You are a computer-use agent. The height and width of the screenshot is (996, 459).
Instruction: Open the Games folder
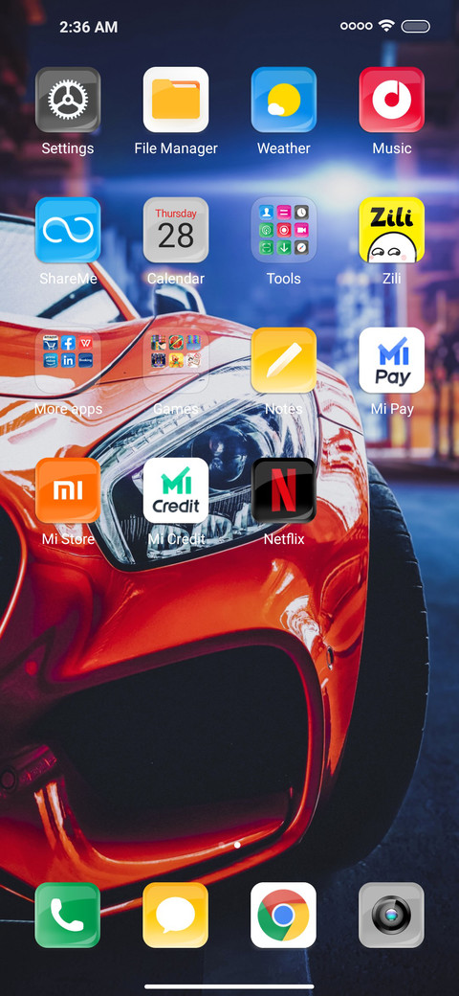[176, 360]
